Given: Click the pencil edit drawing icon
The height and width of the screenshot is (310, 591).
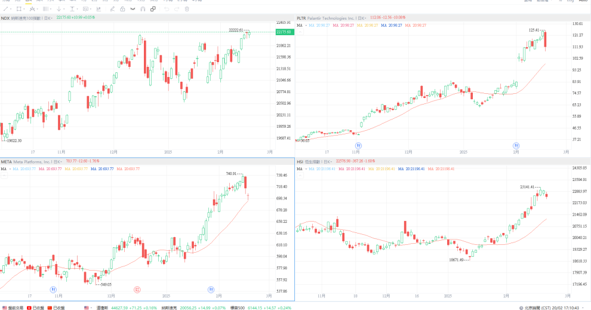Looking at the screenshot, I should tap(112, 9).
